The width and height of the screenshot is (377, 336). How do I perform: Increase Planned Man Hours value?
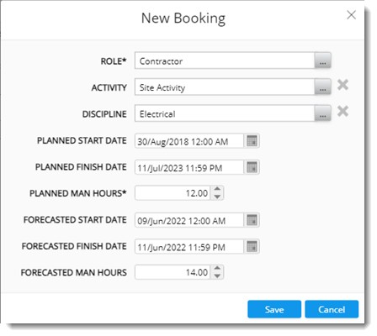(x=217, y=189)
